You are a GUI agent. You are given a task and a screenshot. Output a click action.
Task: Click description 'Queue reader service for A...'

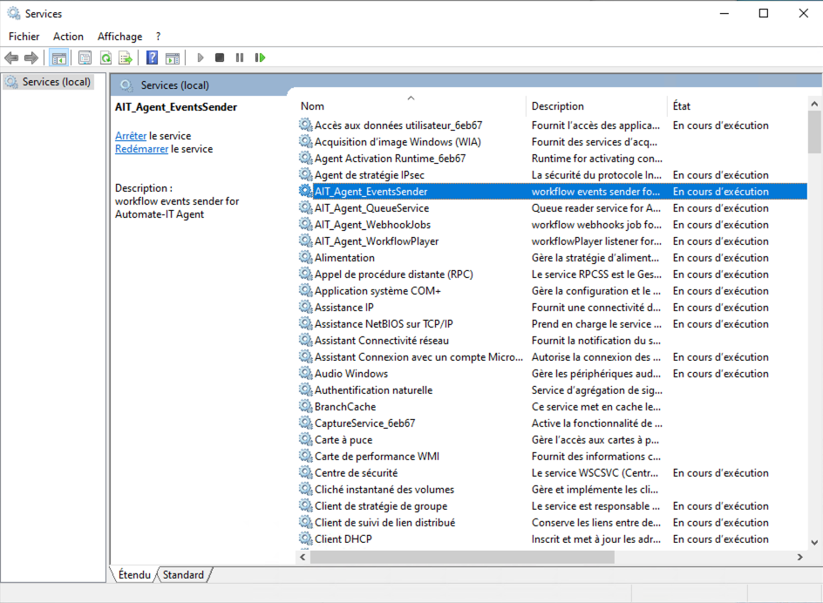(596, 207)
